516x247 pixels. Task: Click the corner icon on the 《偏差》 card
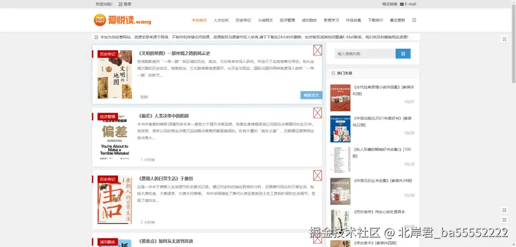point(317,113)
